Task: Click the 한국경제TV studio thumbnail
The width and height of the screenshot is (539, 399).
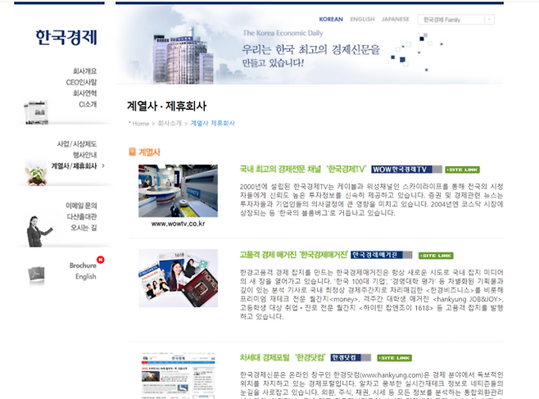Action: click(178, 191)
